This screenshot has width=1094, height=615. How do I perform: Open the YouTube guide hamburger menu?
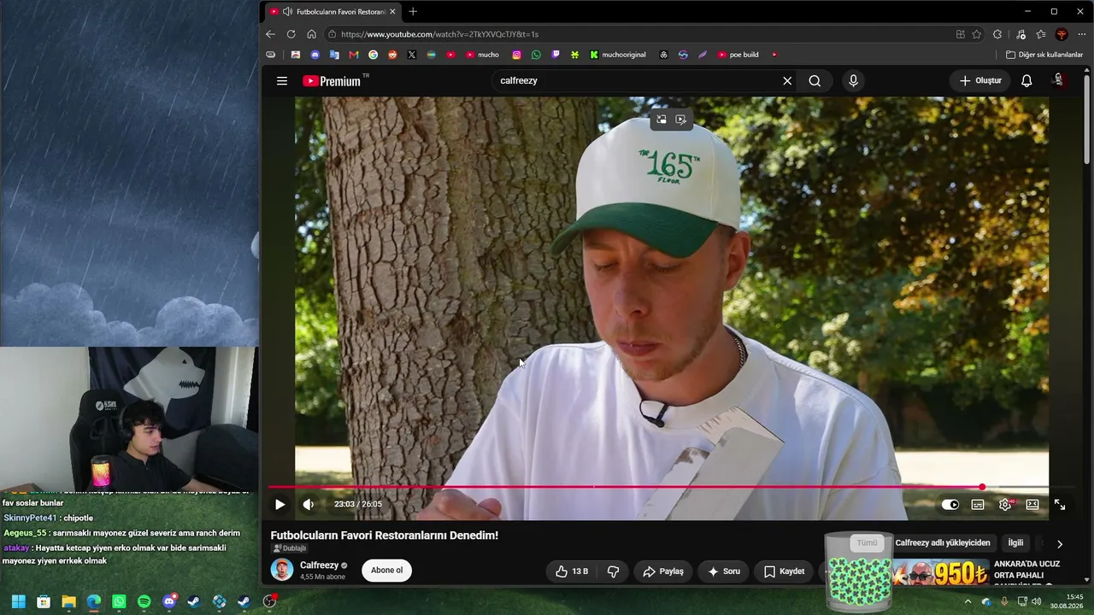pos(282,81)
